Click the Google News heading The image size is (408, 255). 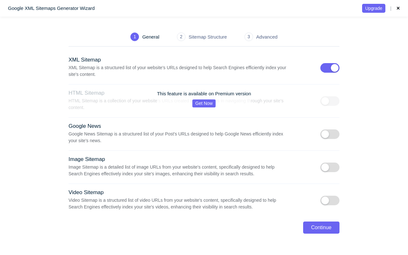pos(85,126)
